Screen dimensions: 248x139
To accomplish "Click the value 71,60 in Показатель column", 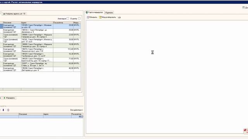I will pos(71,59).
